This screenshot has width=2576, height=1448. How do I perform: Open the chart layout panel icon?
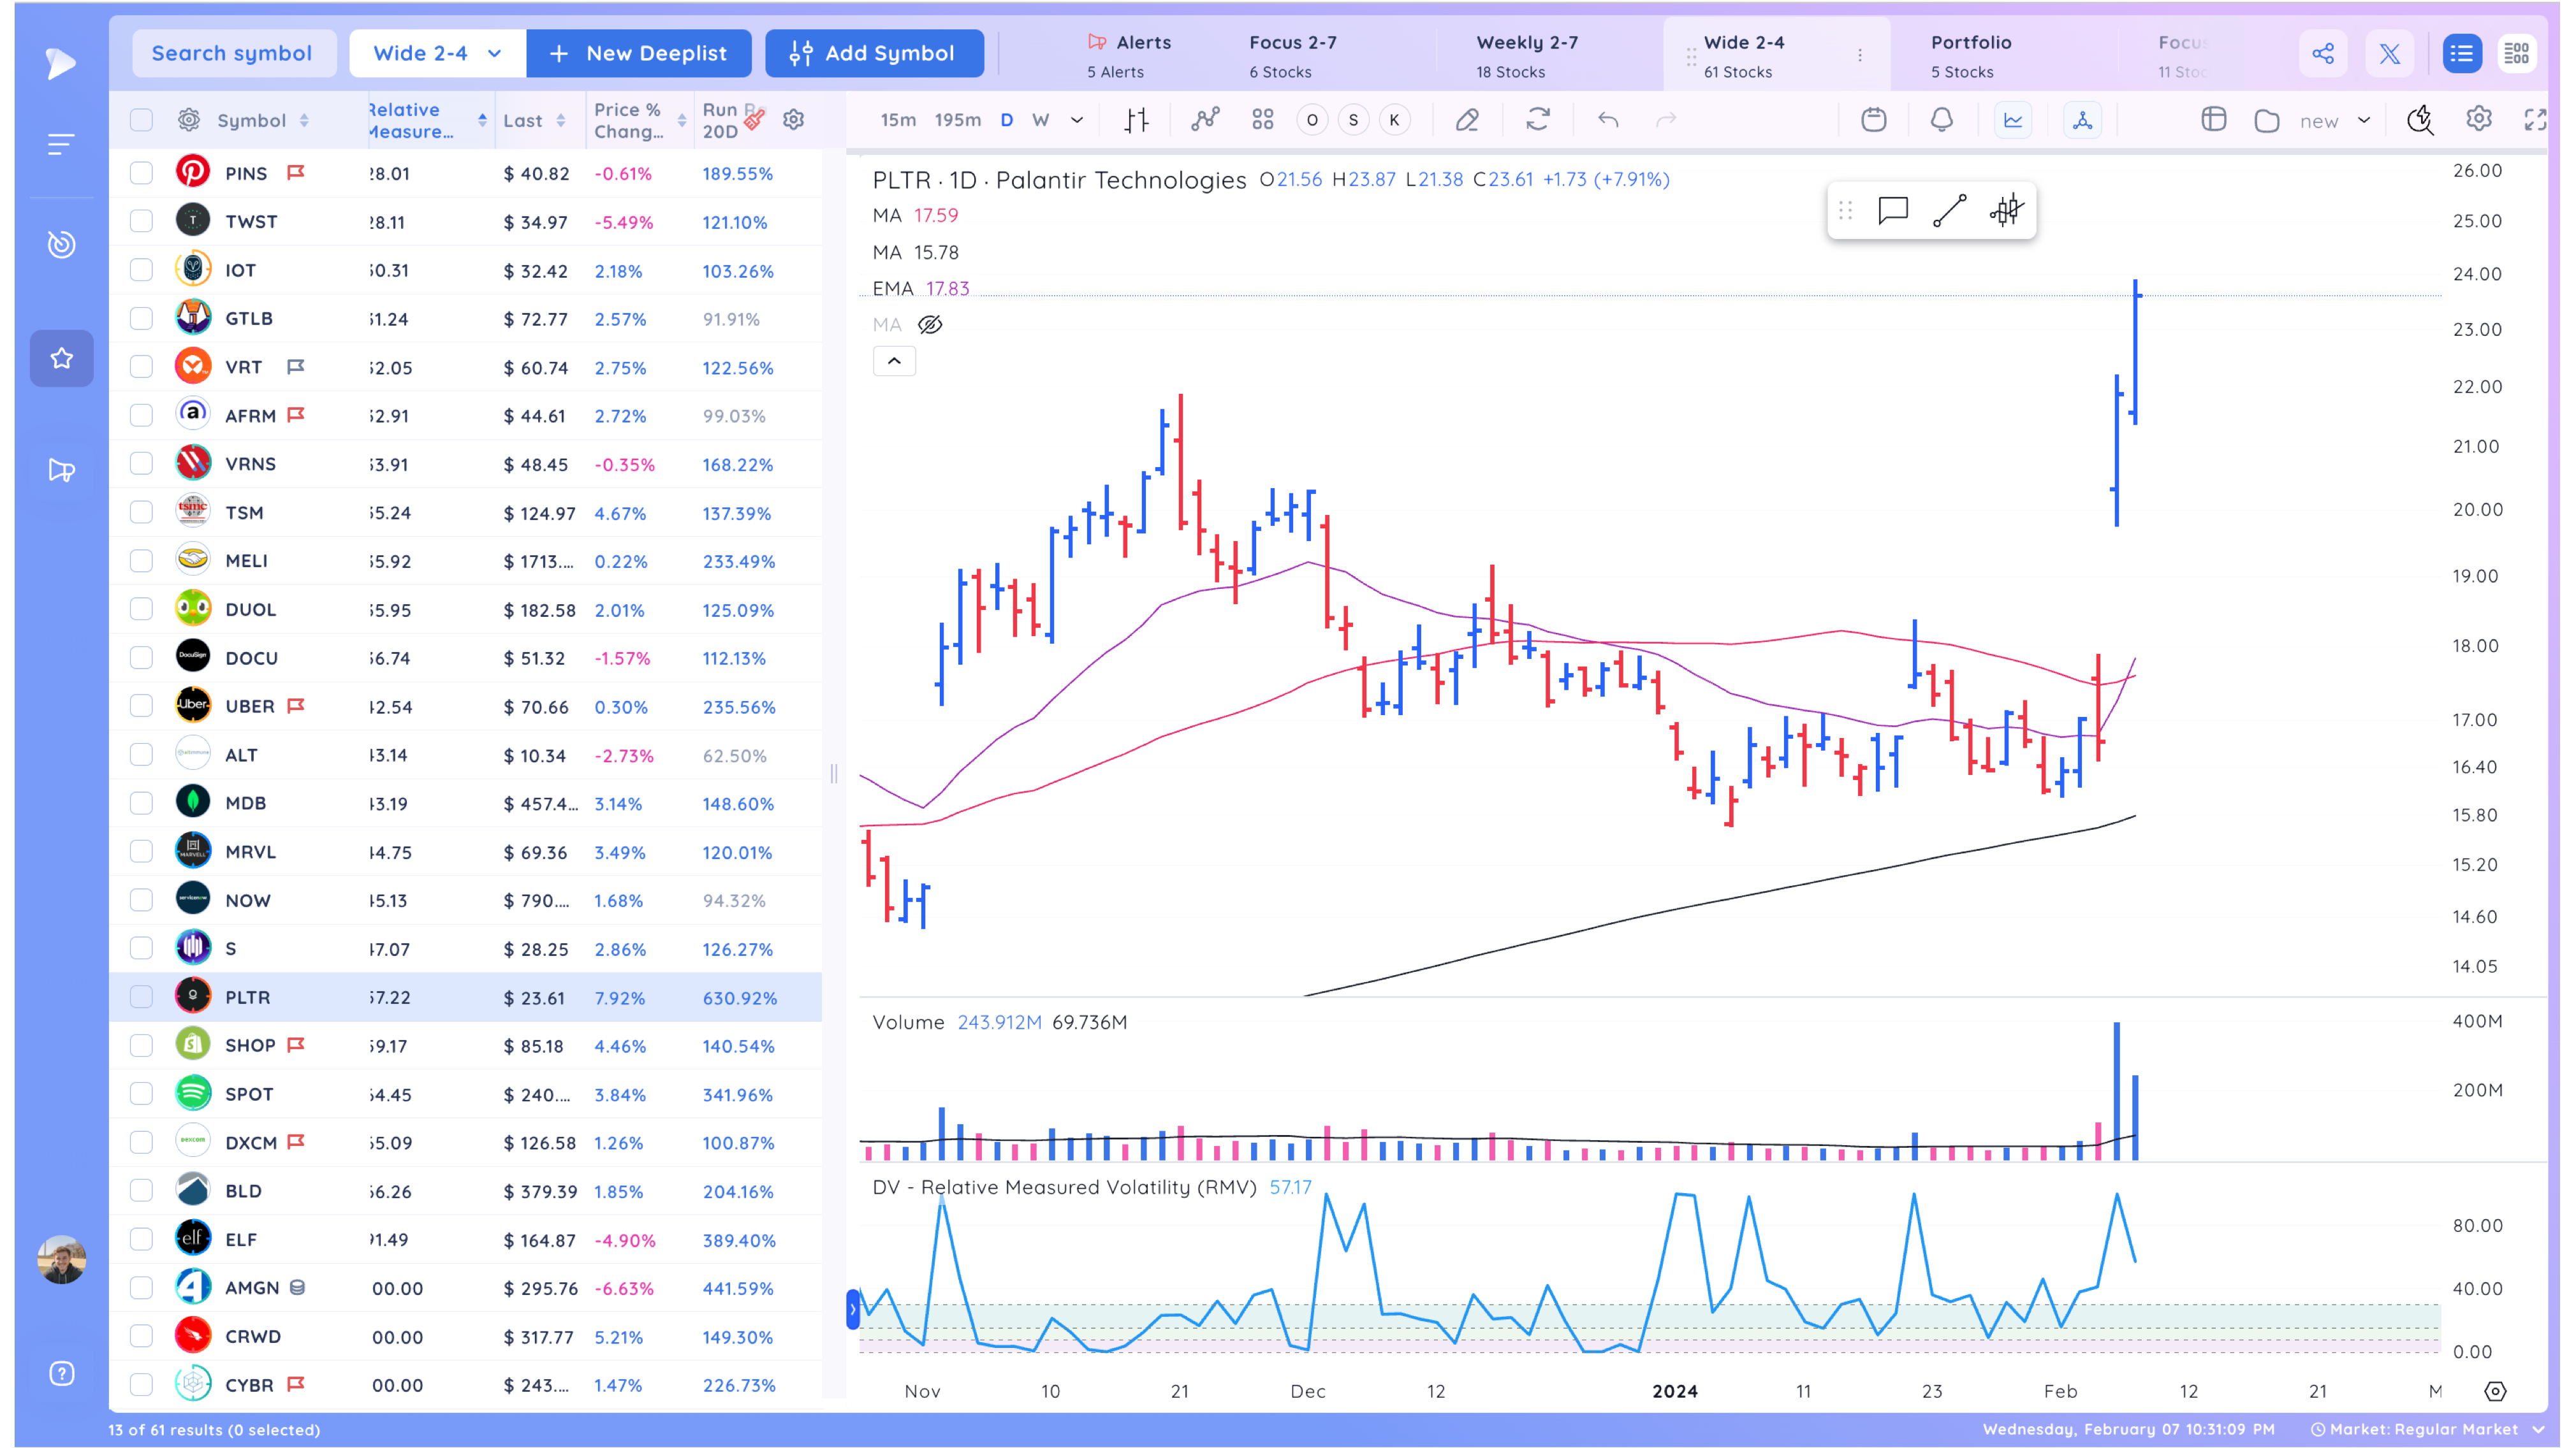click(2214, 120)
